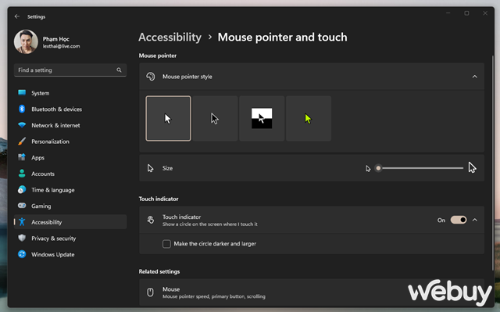This screenshot has height=312, width=500.
Task: Click the back arrow icon
Action: coord(17,16)
